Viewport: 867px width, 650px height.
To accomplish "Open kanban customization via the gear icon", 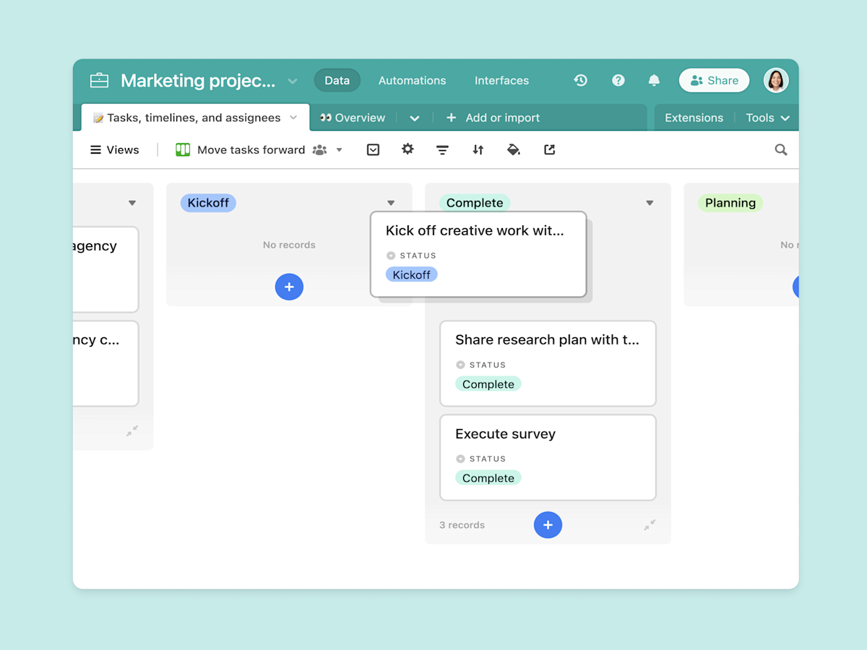I will 407,149.
